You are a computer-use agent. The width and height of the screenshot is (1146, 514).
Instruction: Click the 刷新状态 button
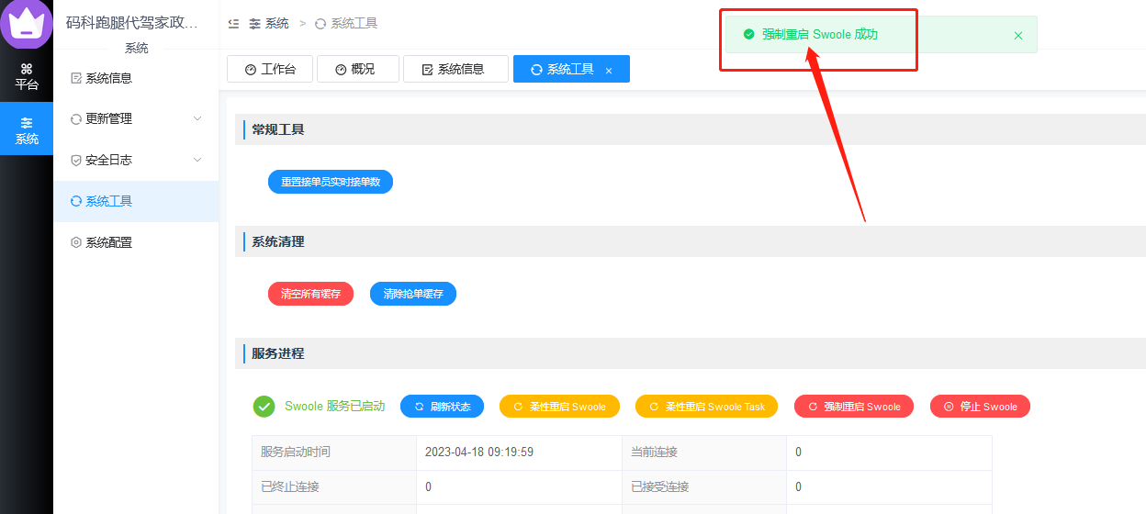pos(442,406)
